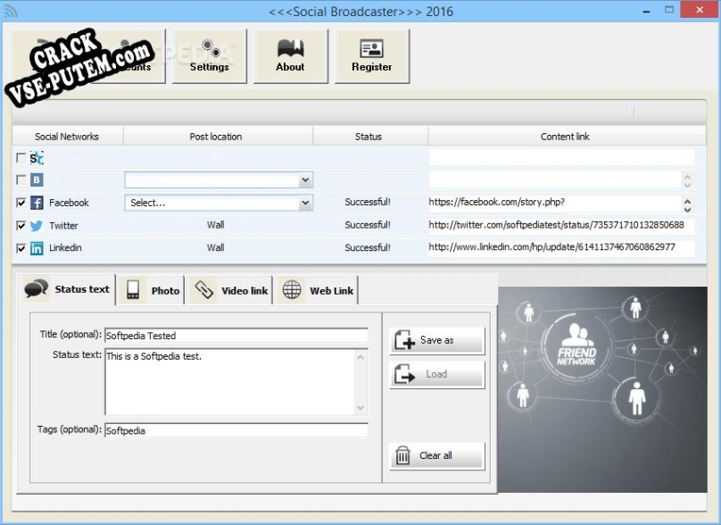Viewport: 721px width, 525px height.
Task: Click the 'Linkedin' network name
Action: [x=65, y=248]
